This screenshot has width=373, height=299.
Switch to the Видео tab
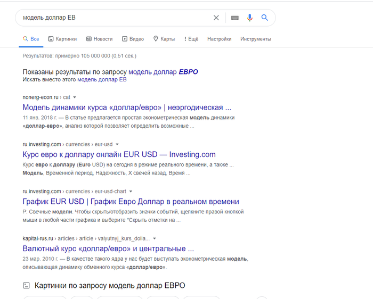[x=133, y=39]
